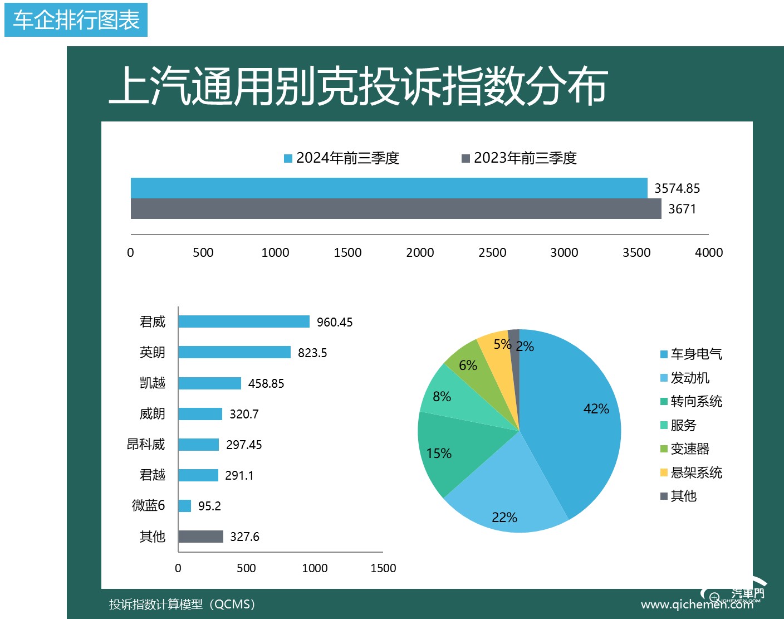Select the 823.5 bar for 英朗
Image resolution: width=784 pixels, height=619 pixels.
pyautogui.click(x=234, y=352)
